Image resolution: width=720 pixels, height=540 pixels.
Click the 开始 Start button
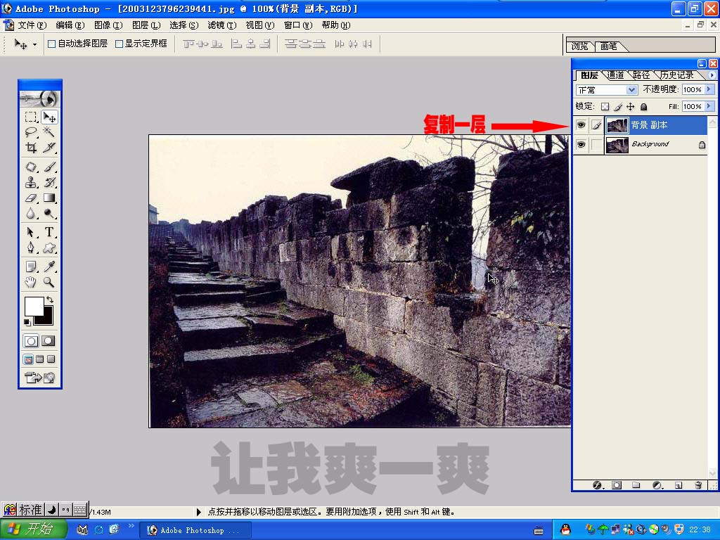34,529
